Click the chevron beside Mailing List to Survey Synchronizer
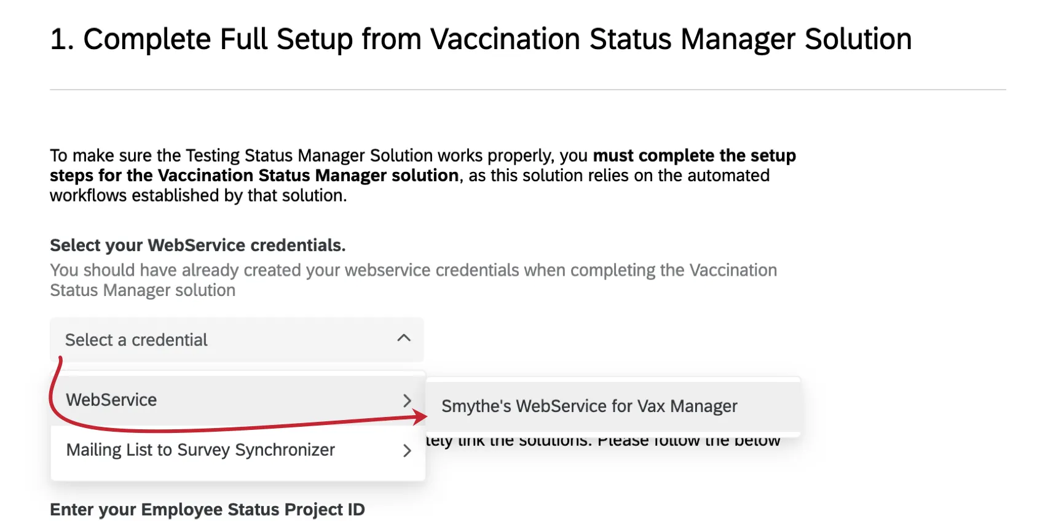The image size is (1045, 522). pyautogui.click(x=407, y=450)
